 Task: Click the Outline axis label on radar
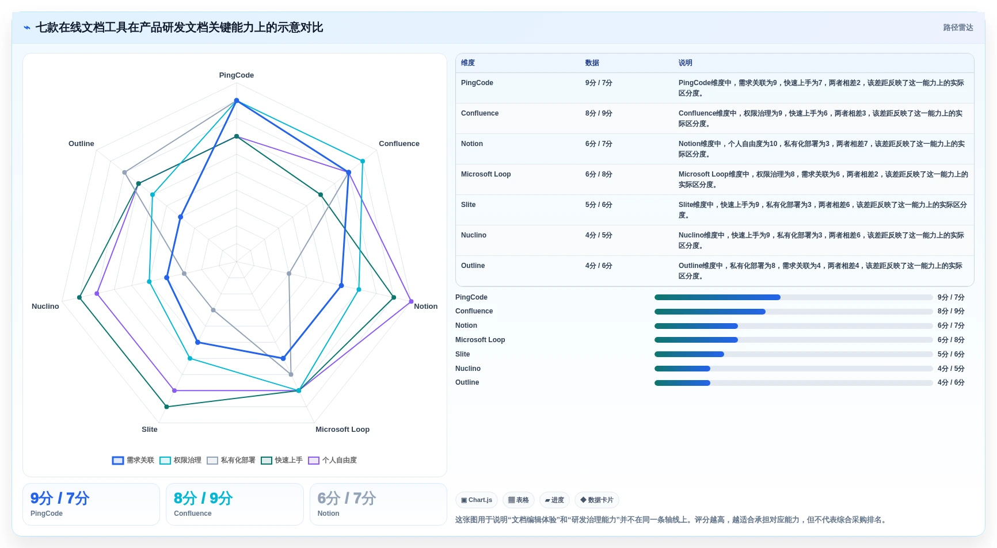[81, 144]
